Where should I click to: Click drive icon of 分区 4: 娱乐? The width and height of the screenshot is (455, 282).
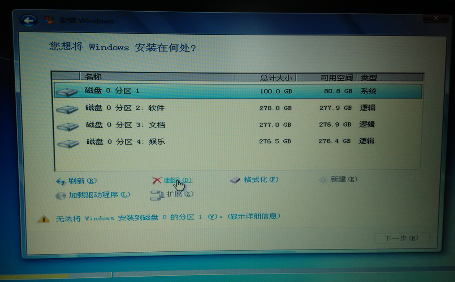[x=68, y=143]
